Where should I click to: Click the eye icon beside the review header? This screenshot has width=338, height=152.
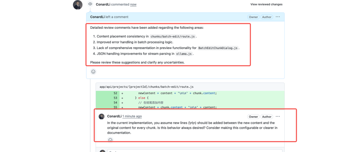pyautogui.click(x=90, y=4)
